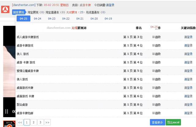
Task: Click keyword 聚会桌游
Action: pos(22,105)
